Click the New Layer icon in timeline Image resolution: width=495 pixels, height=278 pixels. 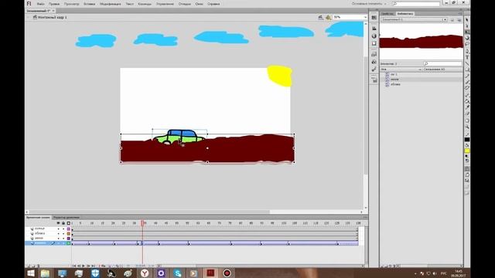[x=28, y=266]
